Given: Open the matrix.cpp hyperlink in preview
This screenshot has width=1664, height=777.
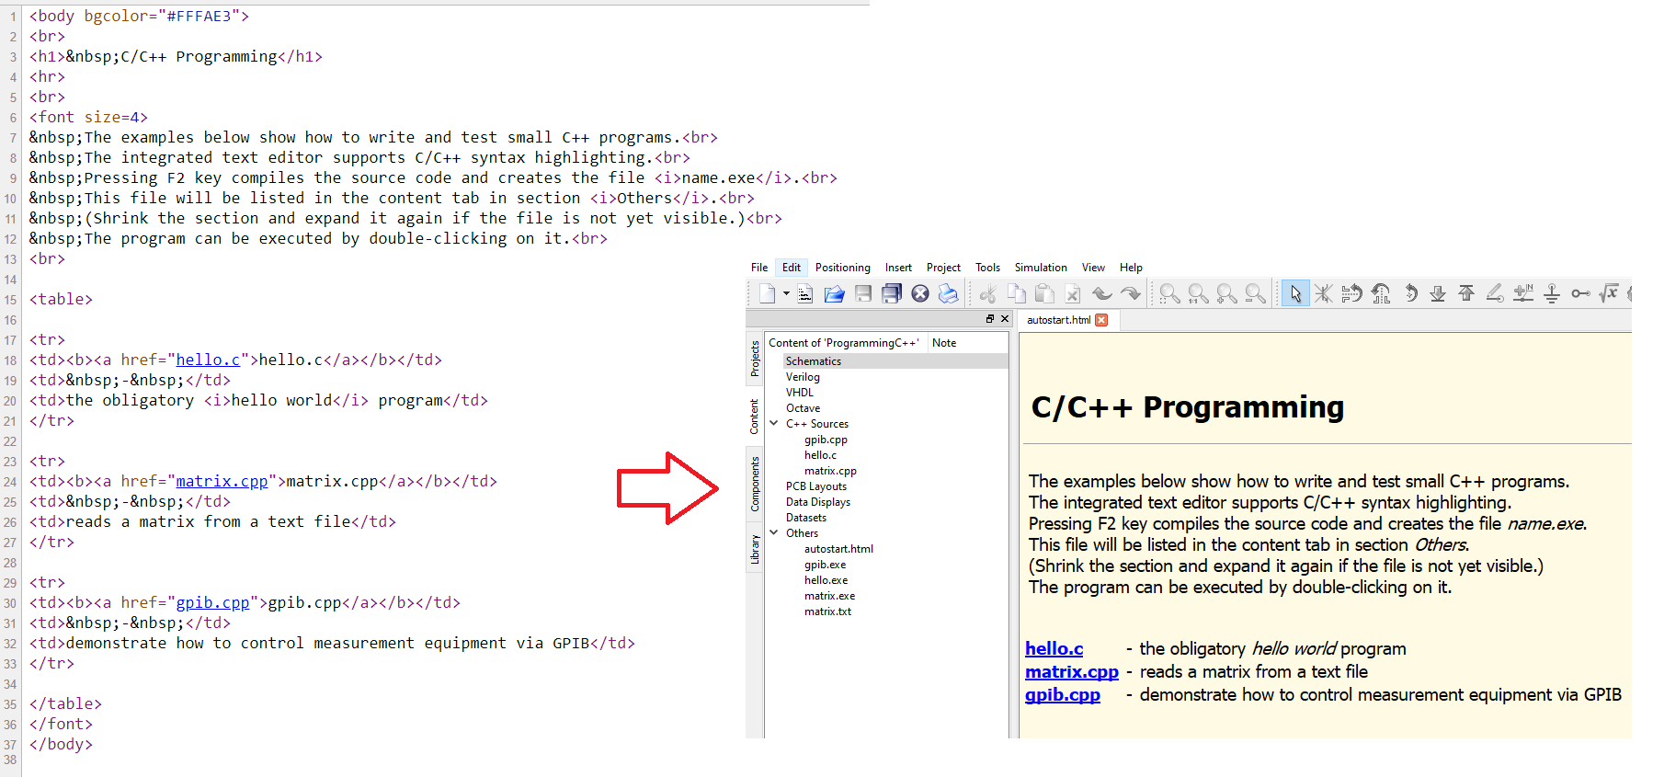Looking at the screenshot, I should 1071,672.
